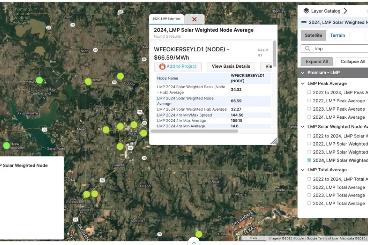
Task: Uncheck 2024, LMP Solar Weighted layer
Action: [x=309, y=160]
